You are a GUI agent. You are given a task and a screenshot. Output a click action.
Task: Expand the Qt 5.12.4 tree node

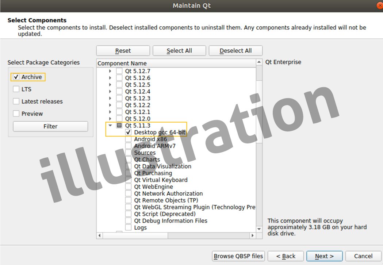[110, 92]
